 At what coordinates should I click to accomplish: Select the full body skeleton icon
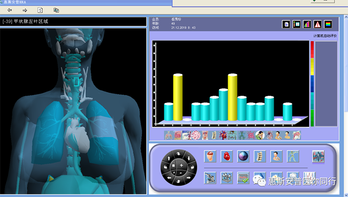pos(293,156)
